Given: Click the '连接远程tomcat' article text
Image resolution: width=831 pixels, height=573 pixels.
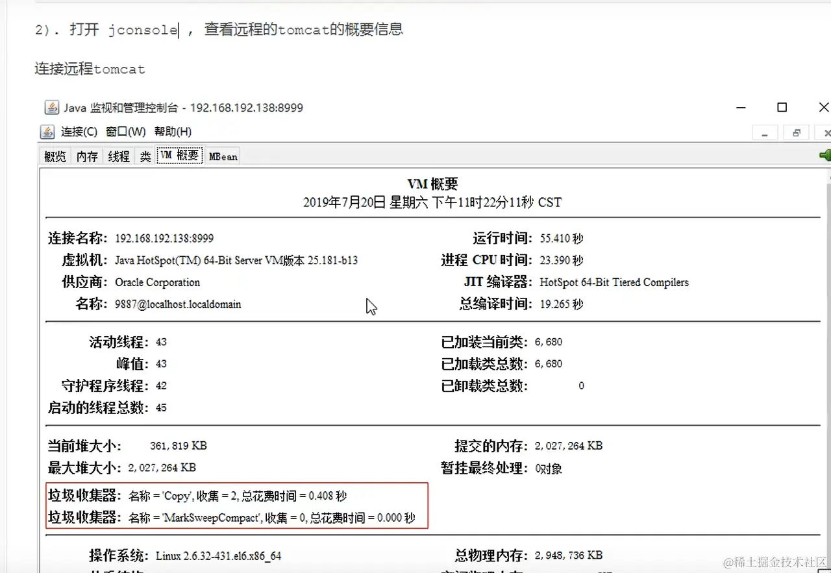Looking at the screenshot, I should (x=90, y=69).
